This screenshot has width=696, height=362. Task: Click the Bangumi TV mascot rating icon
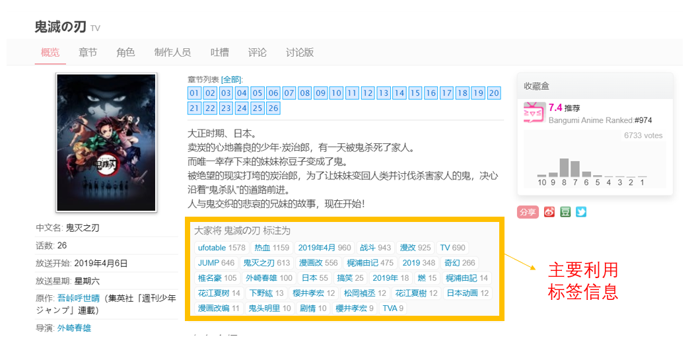click(534, 113)
